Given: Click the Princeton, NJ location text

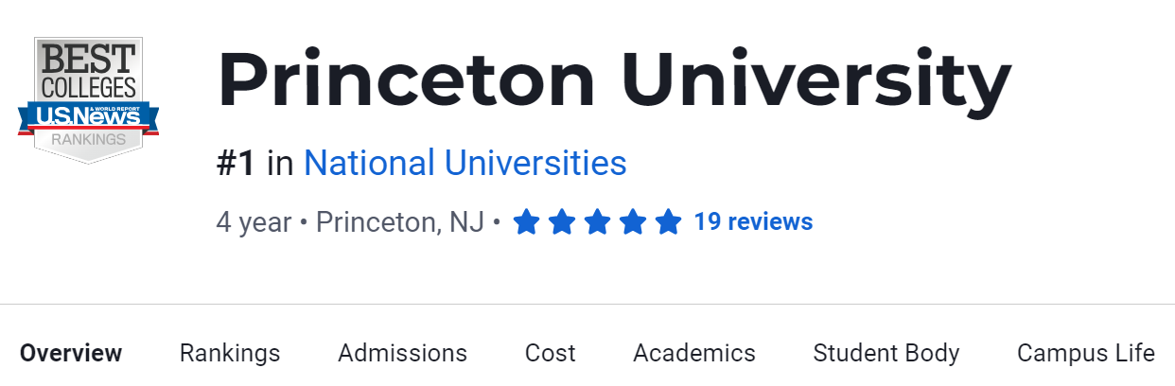Looking at the screenshot, I should point(400,222).
